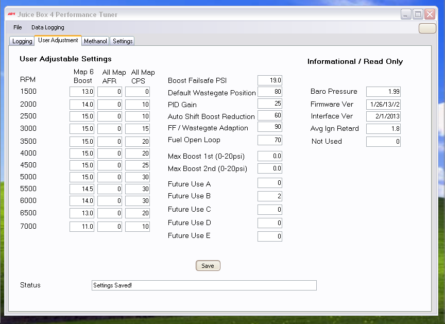445x324 pixels.
Task: Select the Fuel Open Loop input box
Action: (x=270, y=140)
